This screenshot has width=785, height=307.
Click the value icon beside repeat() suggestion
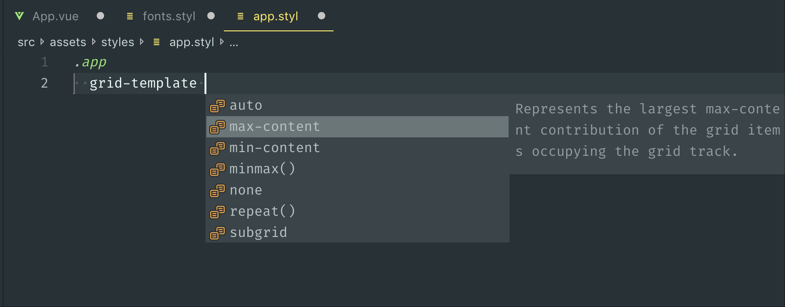pos(217,212)
